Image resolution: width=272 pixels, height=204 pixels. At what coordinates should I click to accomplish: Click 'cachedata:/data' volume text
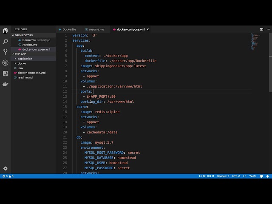pos(102,132)
